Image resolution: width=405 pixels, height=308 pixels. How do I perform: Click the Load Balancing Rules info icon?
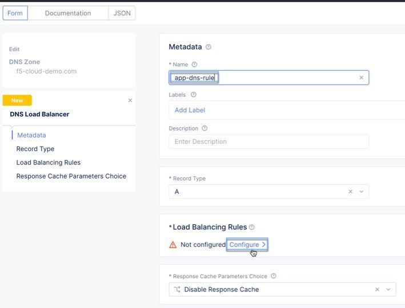tap(252, 228)
